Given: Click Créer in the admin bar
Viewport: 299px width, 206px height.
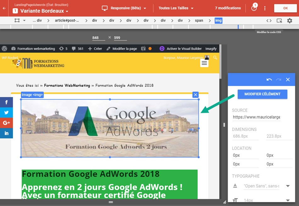Looking at the screenshot, I should pyautogui.click(x=95, y=48).
